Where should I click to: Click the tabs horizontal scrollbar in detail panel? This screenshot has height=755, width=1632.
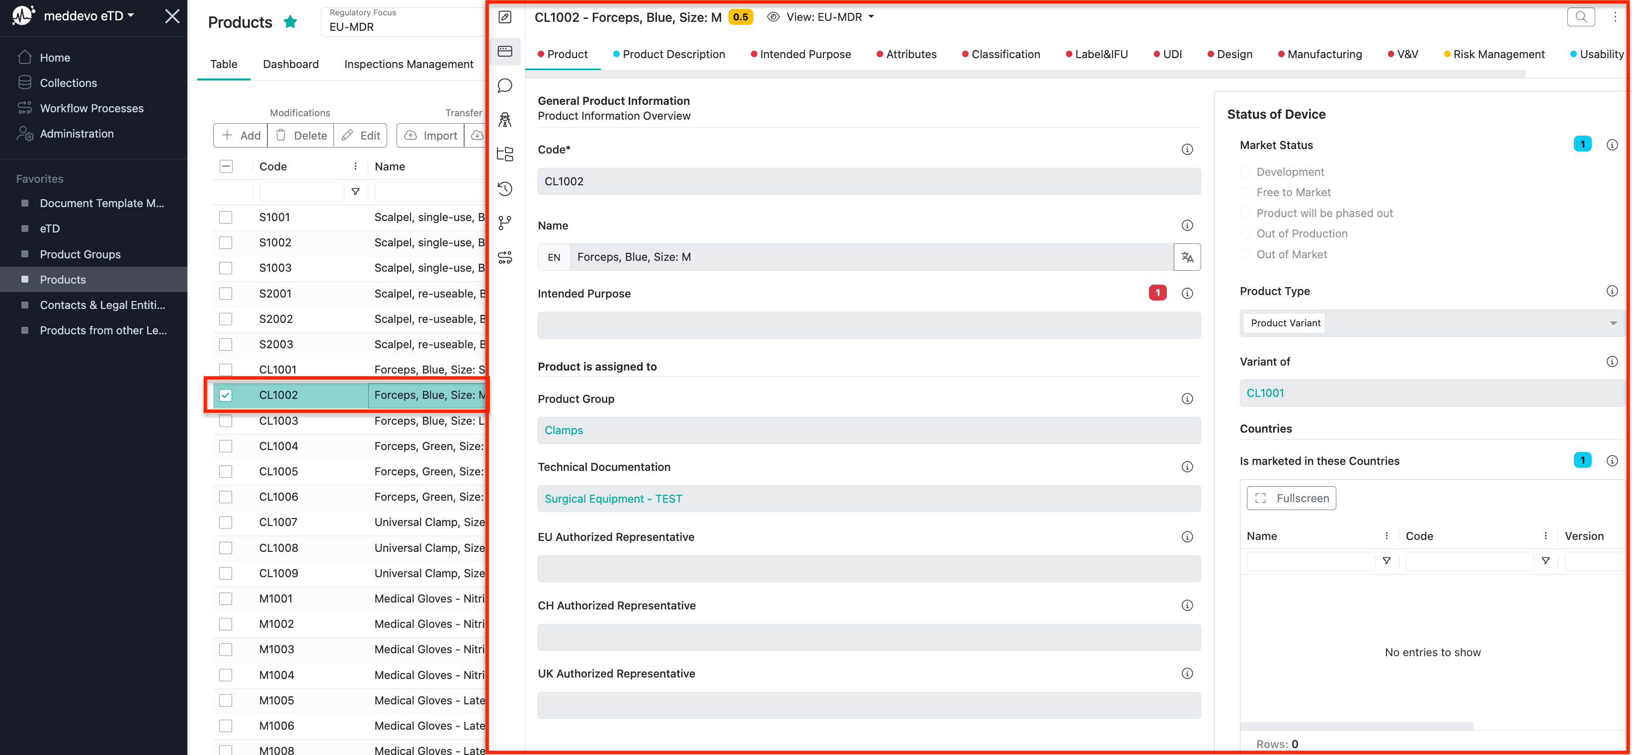[x=1025, y=74]
